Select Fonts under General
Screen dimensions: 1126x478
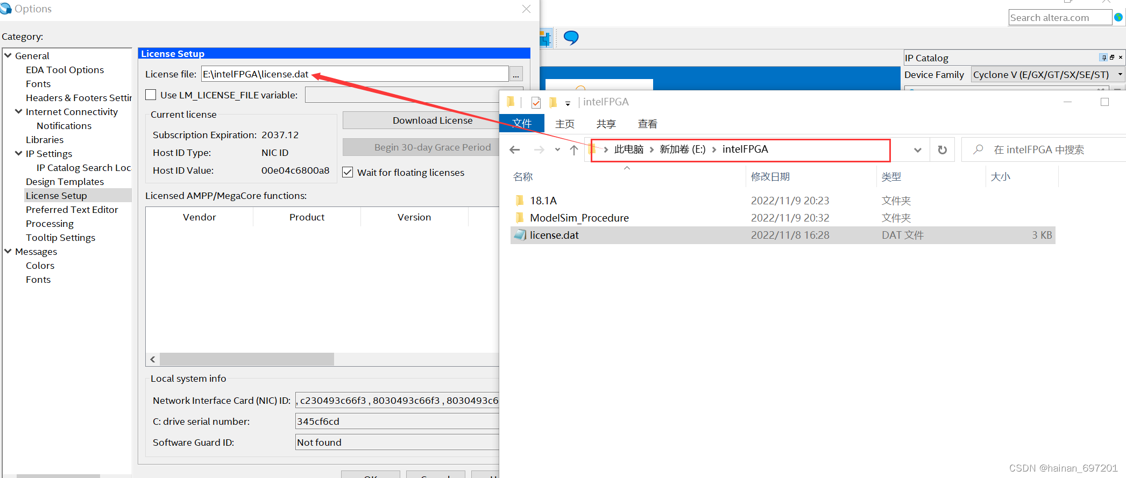[x=38, y=84]
